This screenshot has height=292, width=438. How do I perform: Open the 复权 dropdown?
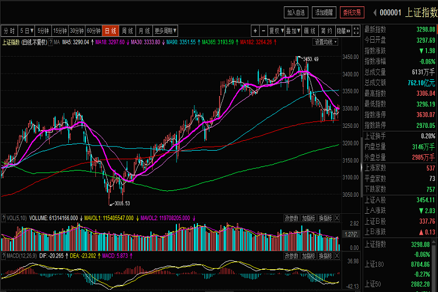pyautogui.click(x=276, y=30)
